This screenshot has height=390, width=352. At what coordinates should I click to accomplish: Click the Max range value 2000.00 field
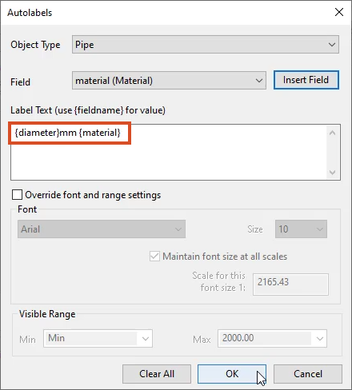tap(265, 338)
